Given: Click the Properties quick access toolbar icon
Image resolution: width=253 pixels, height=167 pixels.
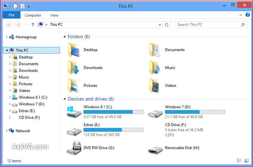Looking at the screenshot, I should 16,6.
